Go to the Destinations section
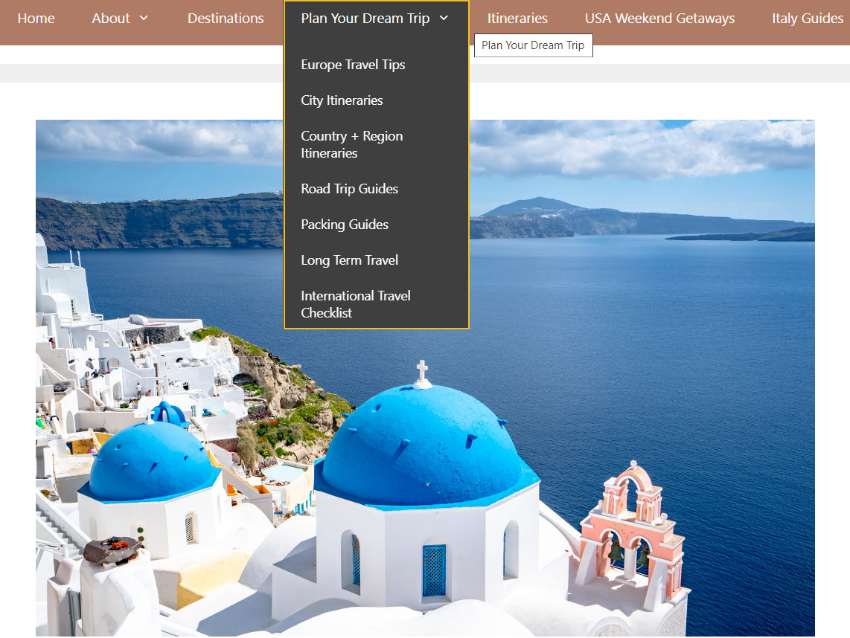The image size is (850, 638). pyautogui.click(x=226, y=18)
